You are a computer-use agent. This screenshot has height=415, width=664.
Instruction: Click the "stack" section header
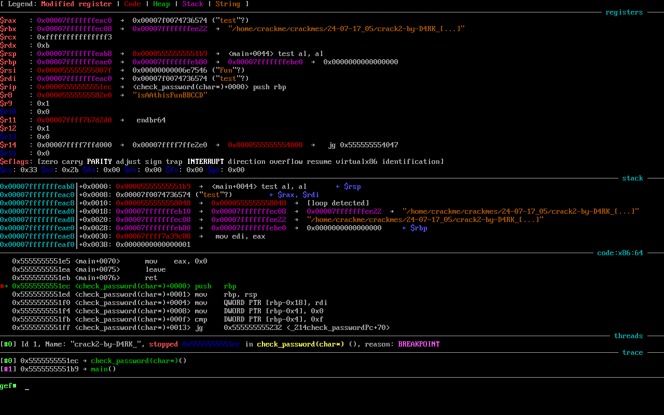click(632, 178)
